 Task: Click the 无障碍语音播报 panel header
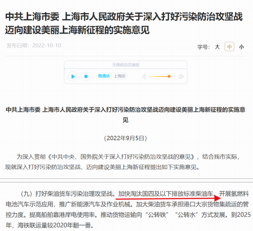point(126,65)
